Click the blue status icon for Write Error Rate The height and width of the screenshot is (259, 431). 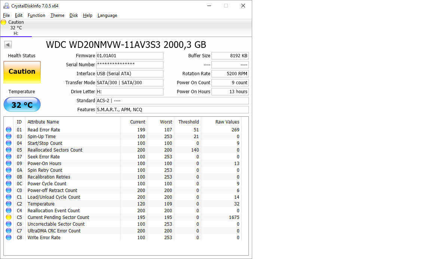(9, 237)
